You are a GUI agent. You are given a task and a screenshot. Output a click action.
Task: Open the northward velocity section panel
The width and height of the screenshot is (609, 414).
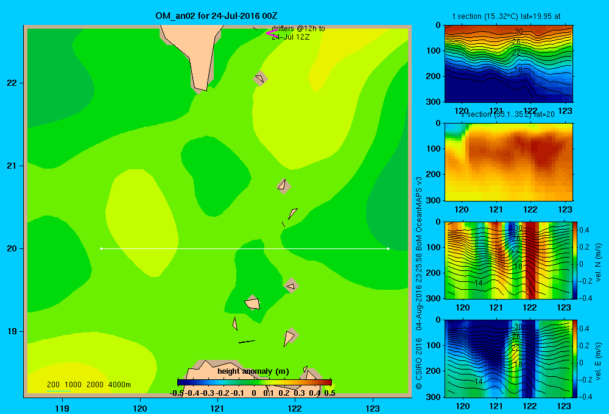(x=509, y=260)
